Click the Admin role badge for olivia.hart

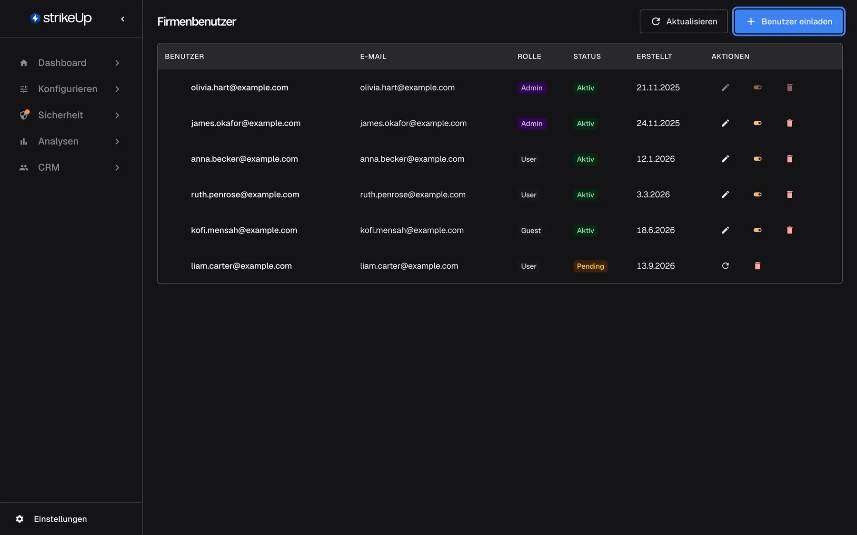(532, 88)
